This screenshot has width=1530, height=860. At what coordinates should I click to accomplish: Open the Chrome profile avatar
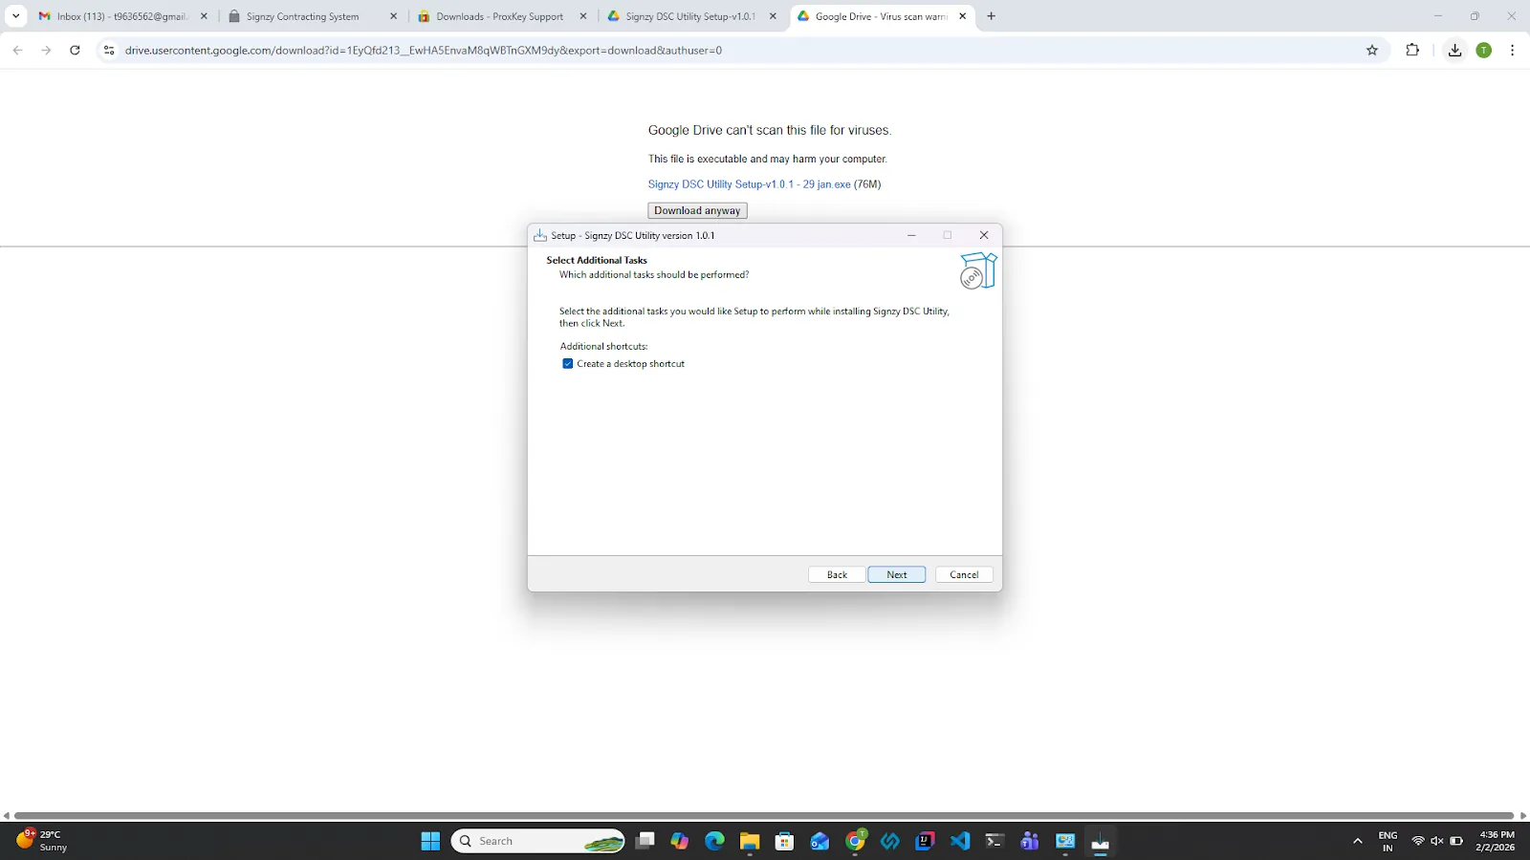[x=1483, y=50]
